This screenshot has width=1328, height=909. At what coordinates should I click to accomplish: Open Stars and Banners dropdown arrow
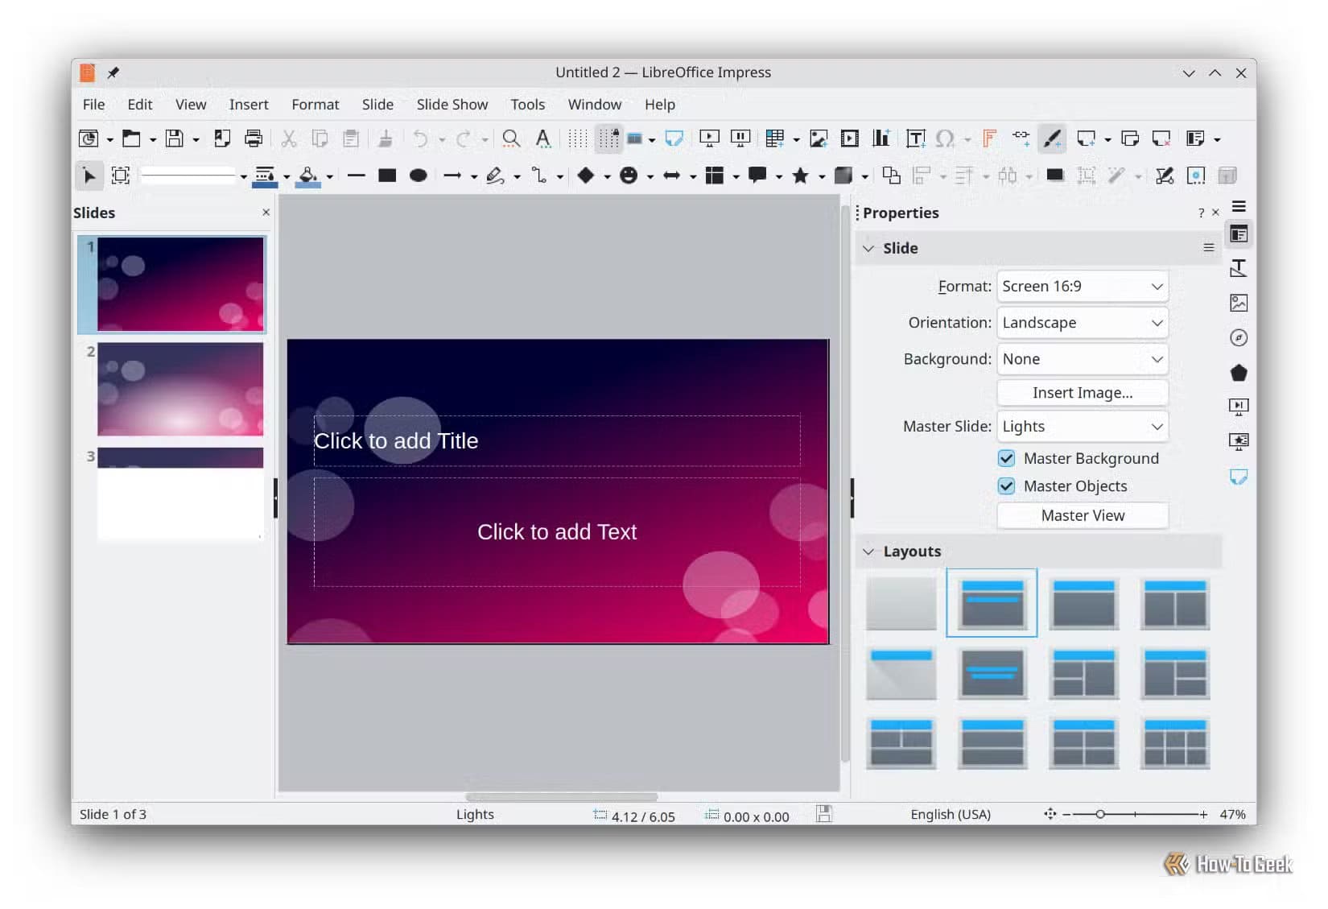822,176
